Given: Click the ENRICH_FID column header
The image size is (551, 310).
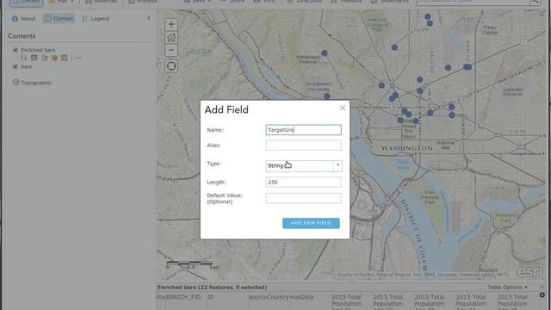Looking at the screenshot, I should pyautogui.click(x=183, y=297).
